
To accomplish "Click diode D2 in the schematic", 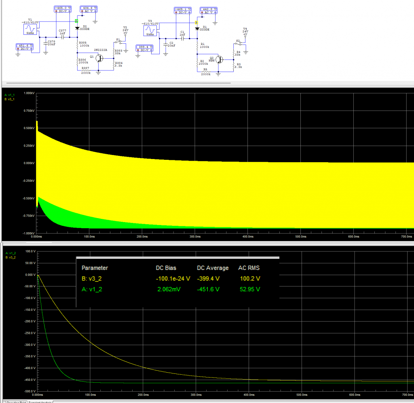I will click(77, 28).
